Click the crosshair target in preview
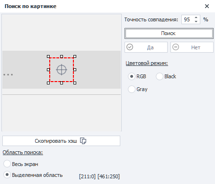Viewport: 215px width, 184px height. pos(62,70)
